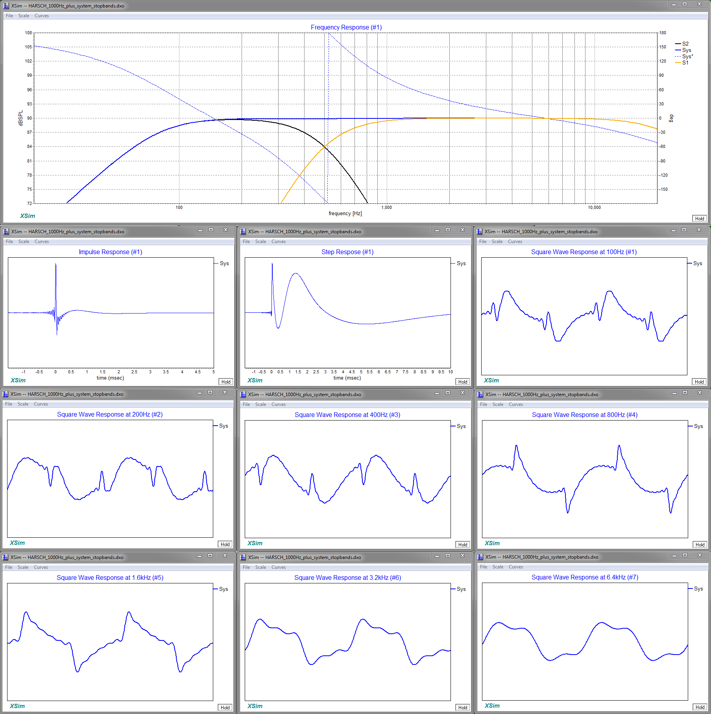Minimize the Square Wave 1.6kHz window
711x714 pixels.
(x=199, y=556)
